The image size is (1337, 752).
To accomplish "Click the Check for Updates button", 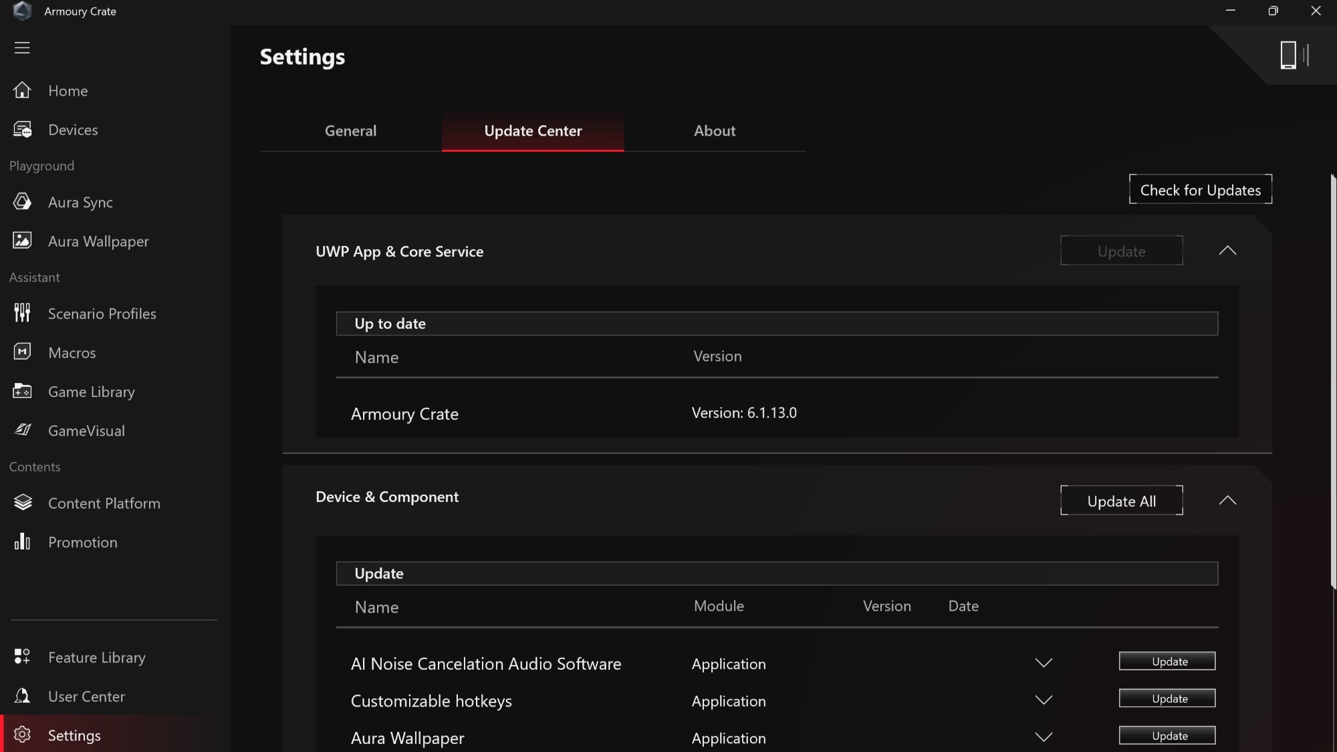I will point(1201,190).
